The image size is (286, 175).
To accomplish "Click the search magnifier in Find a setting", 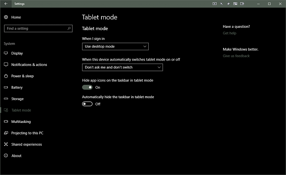I will (69, 29).
